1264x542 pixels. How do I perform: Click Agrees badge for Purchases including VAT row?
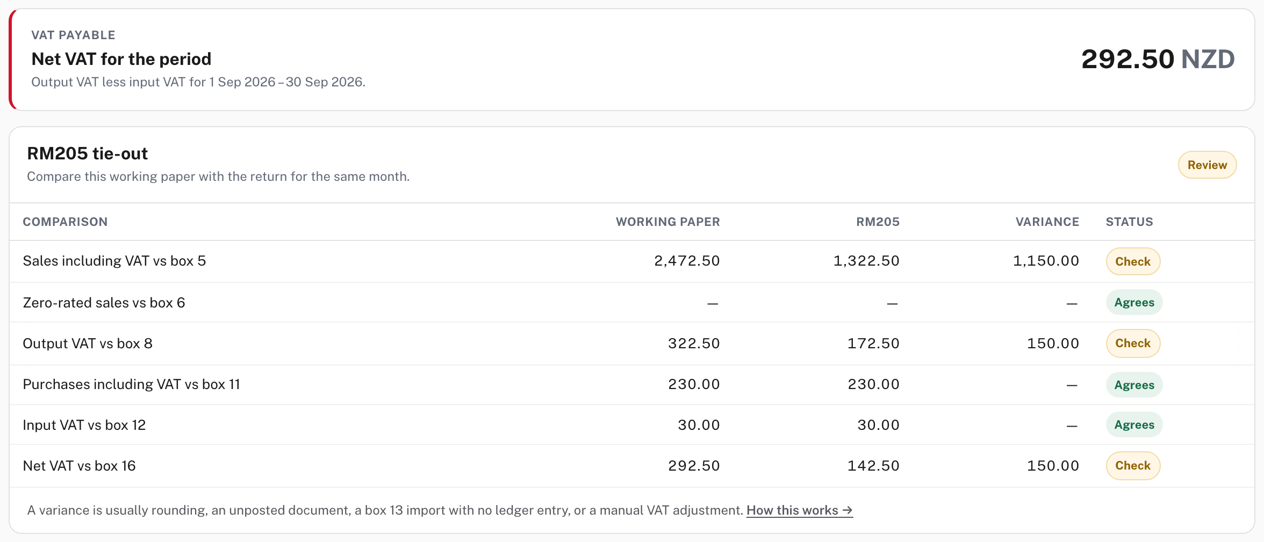tap(1134, 385)
